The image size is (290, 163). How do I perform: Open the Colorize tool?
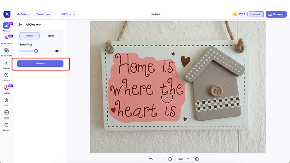(7, 77)
